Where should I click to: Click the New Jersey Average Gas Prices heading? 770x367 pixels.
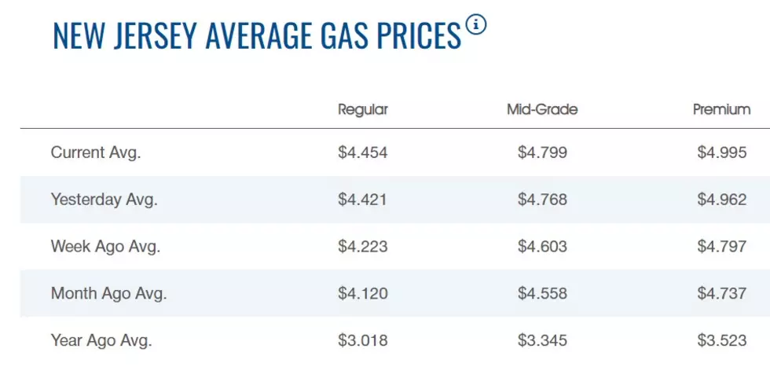[x=257, y=35]
